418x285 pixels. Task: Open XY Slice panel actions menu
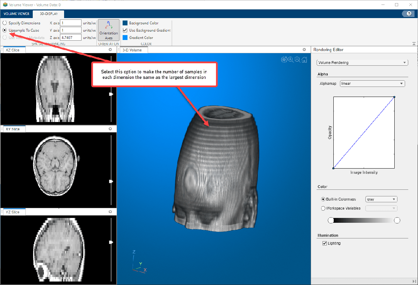110,129
